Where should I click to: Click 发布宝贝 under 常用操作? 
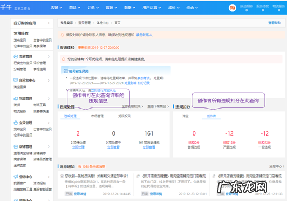tap(20, 40)
